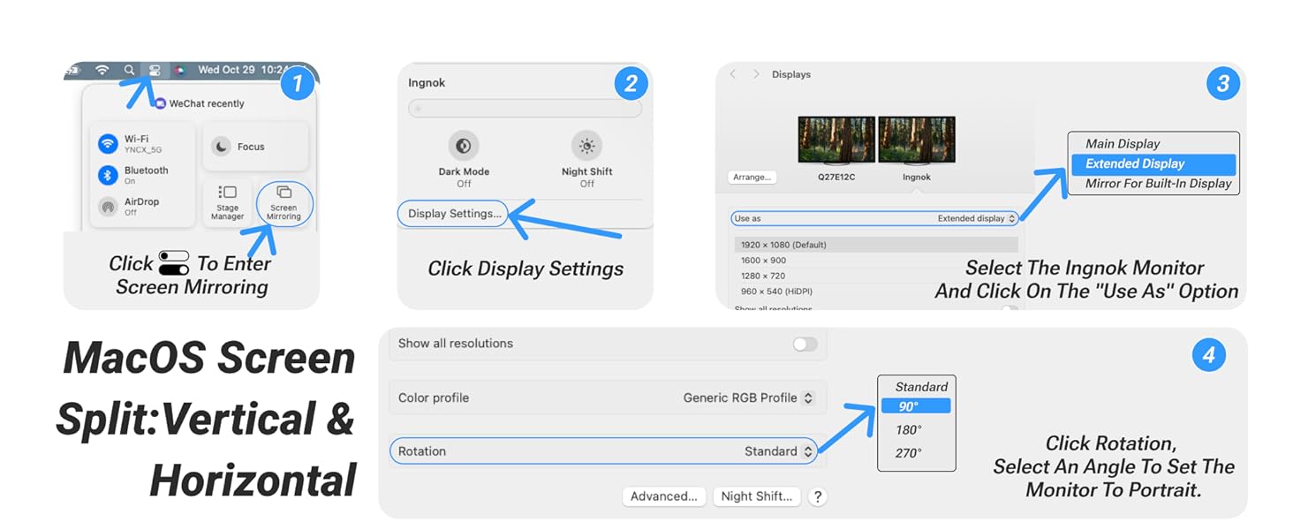Click the Night Shift… button beside Advanced
Viewport: 1293px width, 530px height.
pos(757,496)
